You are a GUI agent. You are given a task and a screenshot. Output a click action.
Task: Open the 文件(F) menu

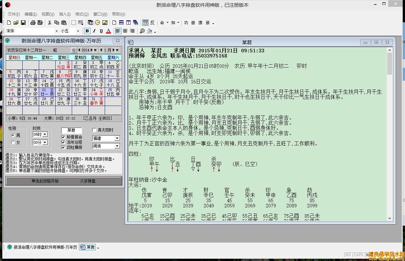coord(14,14)
